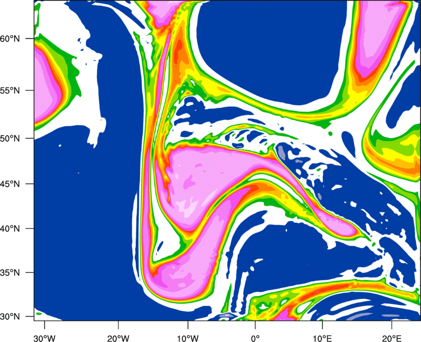Click the 55°N latitude label
Viewport: 421px width, 342px height.
pos(10,90)
